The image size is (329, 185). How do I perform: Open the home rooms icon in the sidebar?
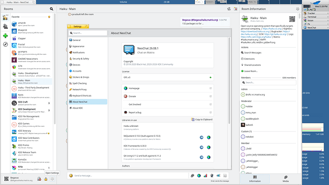[x=5, y=18]
